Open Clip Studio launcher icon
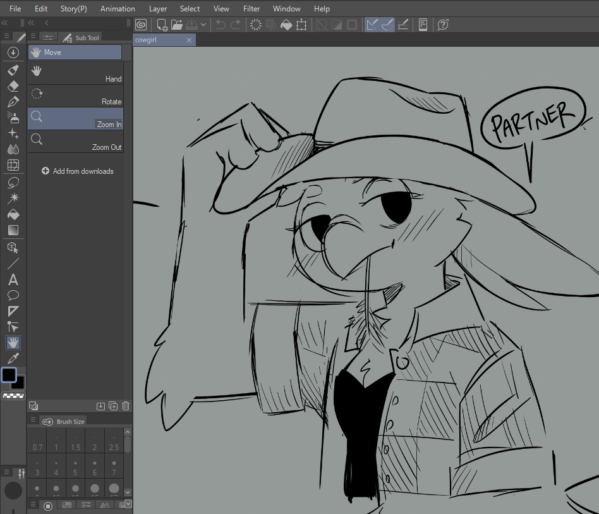 coord(141,25)
